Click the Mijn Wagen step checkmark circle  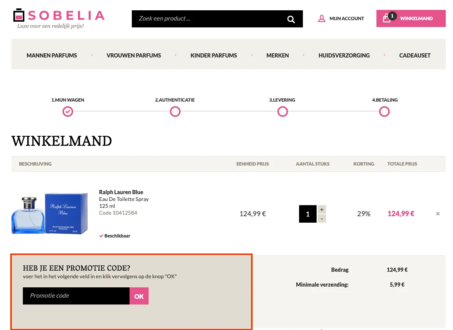68,112
